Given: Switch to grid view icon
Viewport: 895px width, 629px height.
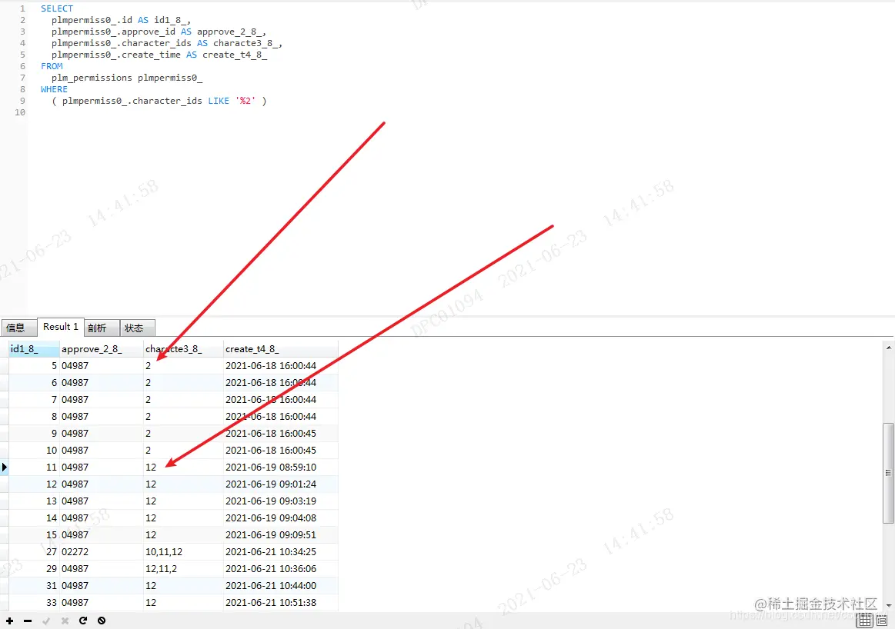Looking at the screenshot, I should tap(865, 621).
